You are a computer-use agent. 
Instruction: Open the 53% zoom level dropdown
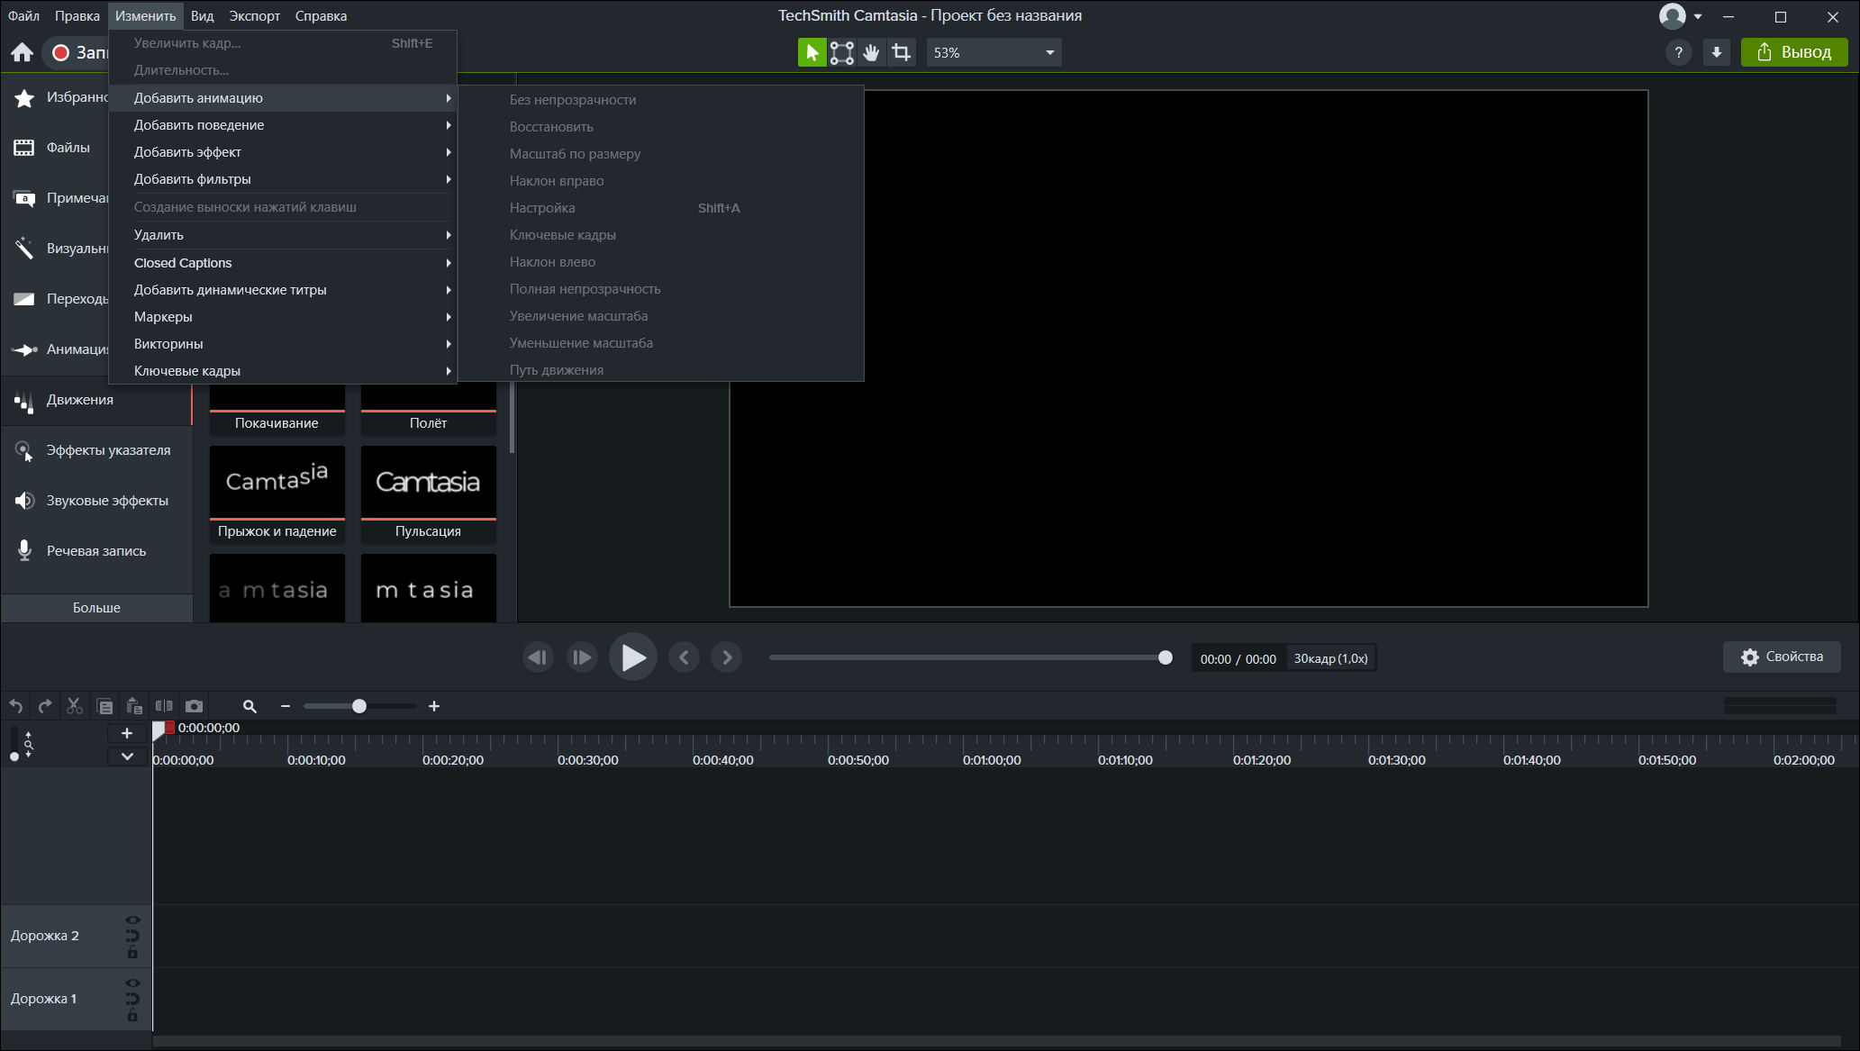tap(994, 52)
